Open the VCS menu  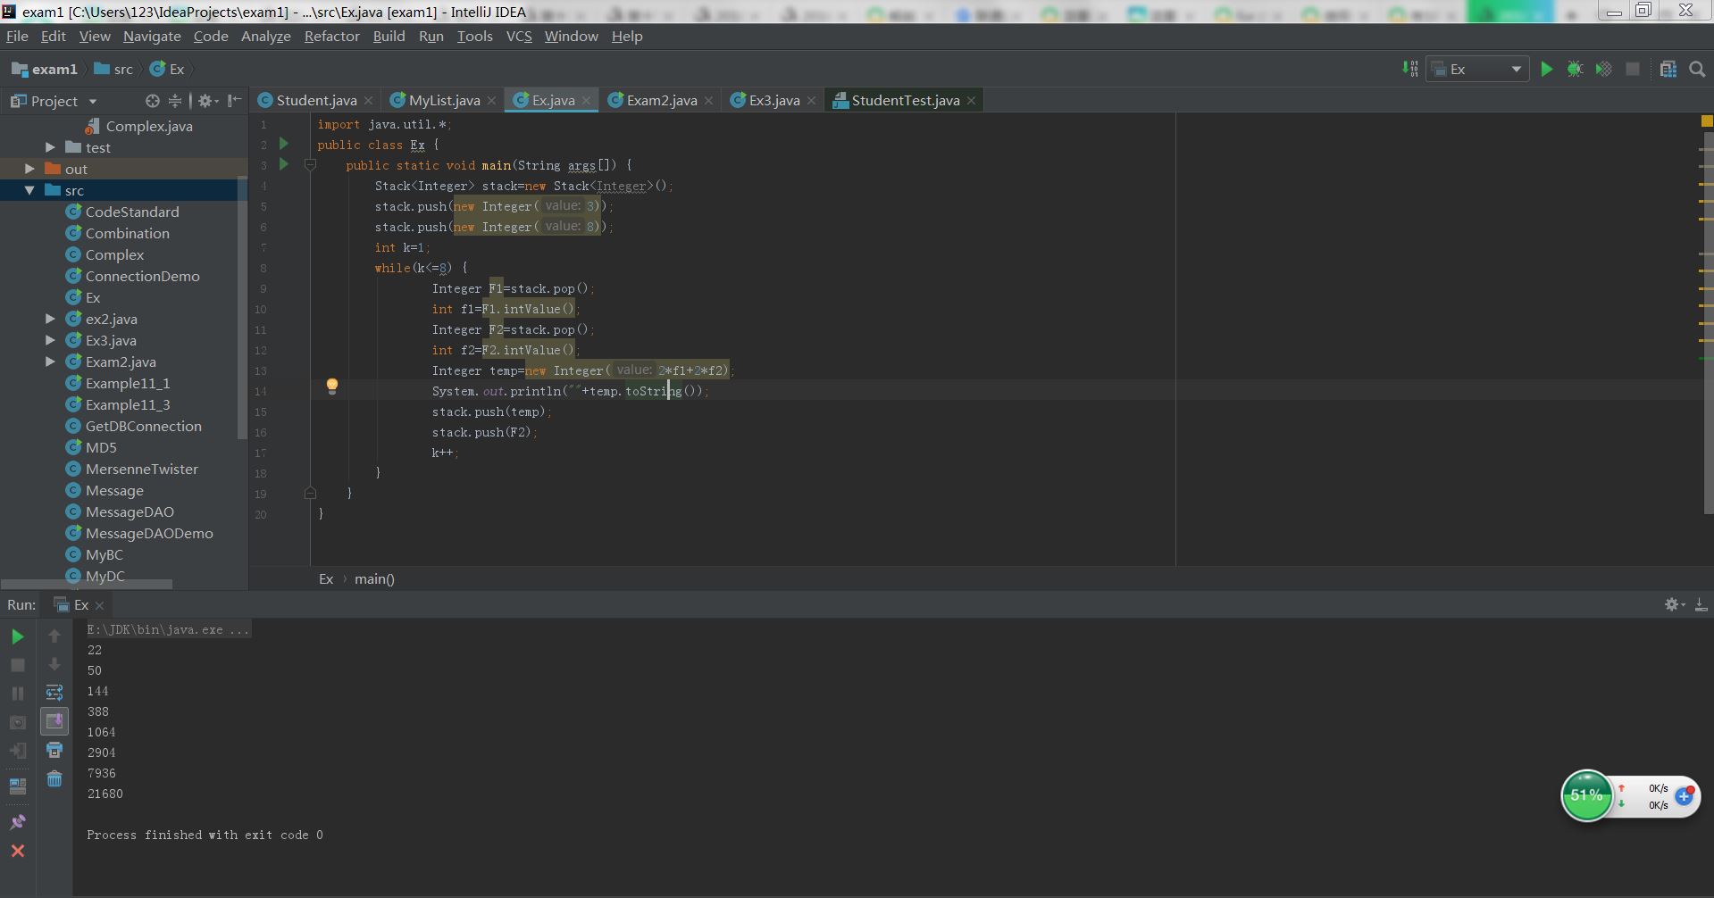click(x=519, y=37)
